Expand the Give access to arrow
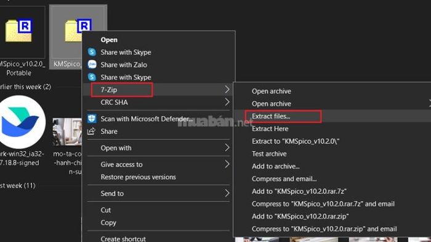Image resolution: width=431 pixels, height=242 pixels. [227, 164]
